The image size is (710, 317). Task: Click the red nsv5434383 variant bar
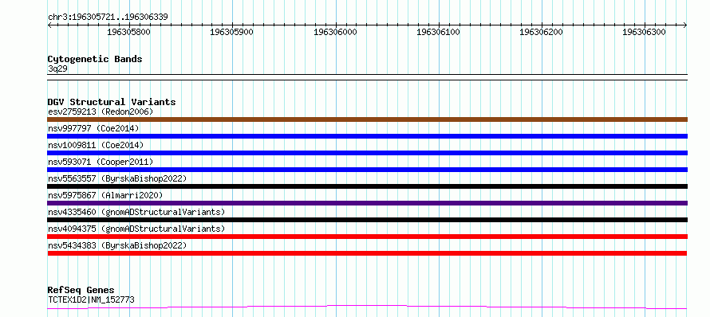tap(367, 253)
